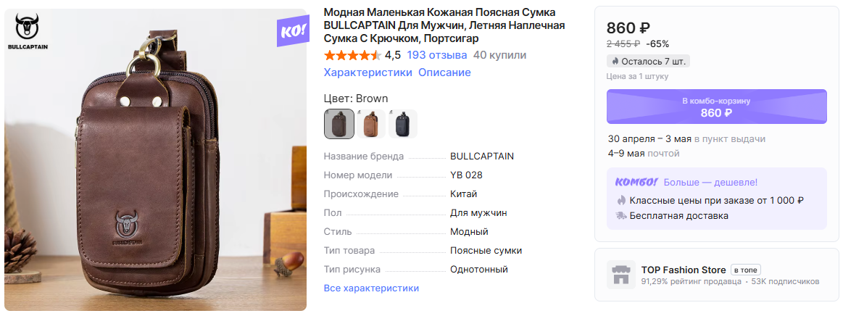Screen dimensions: 843x316
Task: Select the light tan color swatch
Action: pos(371,124)
